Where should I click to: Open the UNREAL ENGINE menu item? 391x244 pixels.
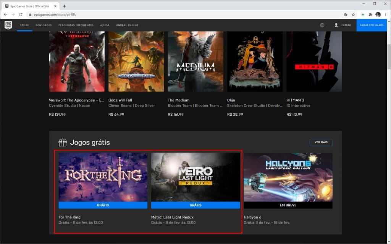(127, 25)
